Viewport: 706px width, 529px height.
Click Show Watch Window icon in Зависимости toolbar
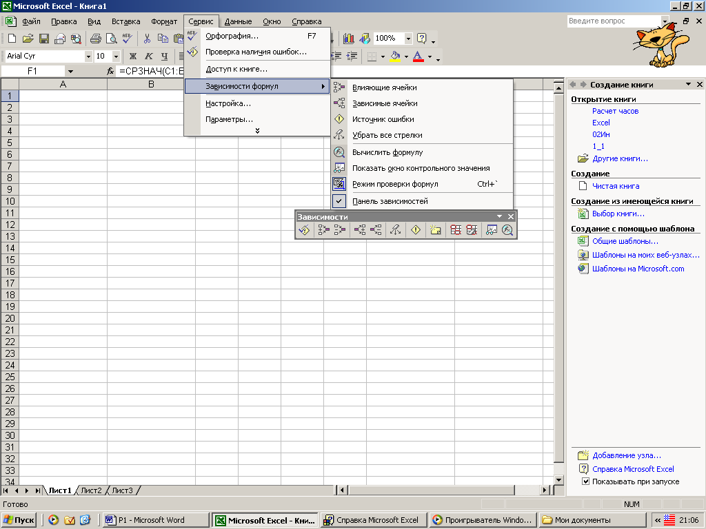pyautogui.click(x=491, y=230)
